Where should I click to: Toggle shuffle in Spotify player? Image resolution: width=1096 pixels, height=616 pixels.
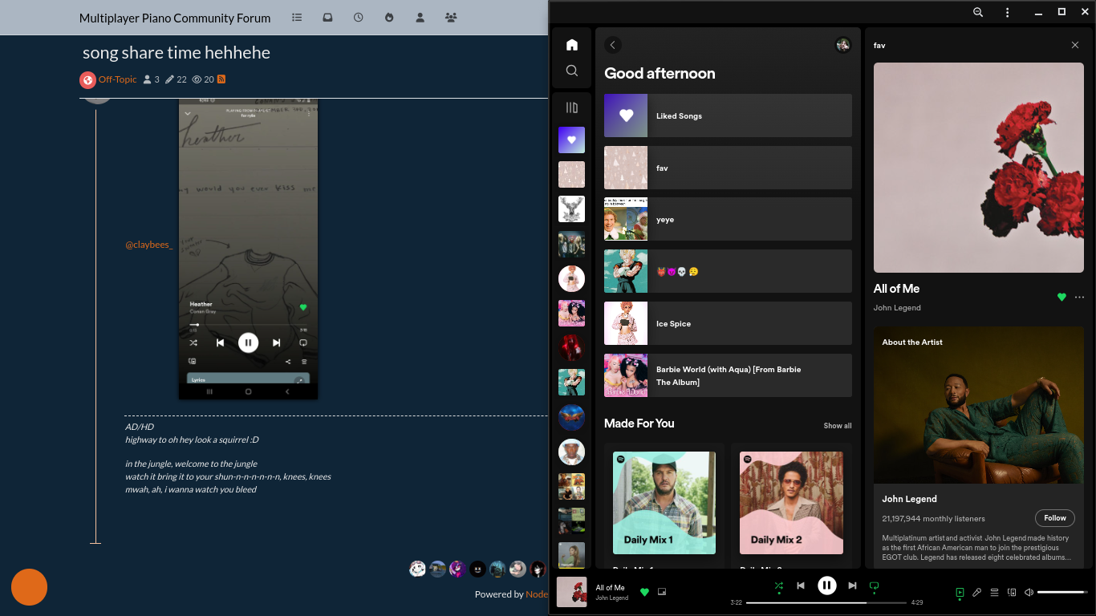click(778, 586)
